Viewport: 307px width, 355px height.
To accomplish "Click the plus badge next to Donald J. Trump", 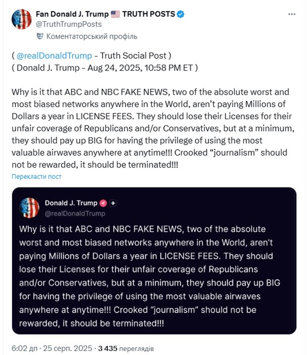I will pyautogui.click(x=113, y=203).
